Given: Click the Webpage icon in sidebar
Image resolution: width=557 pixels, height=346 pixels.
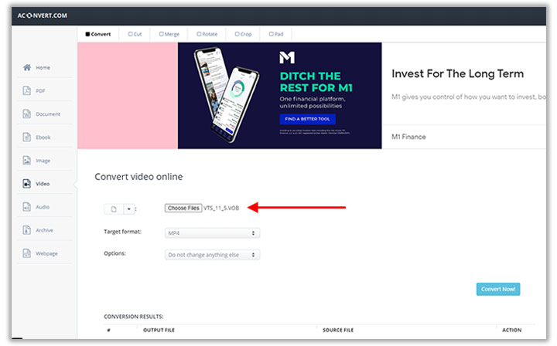Looking at the screenshot, I should click(27, 253).
